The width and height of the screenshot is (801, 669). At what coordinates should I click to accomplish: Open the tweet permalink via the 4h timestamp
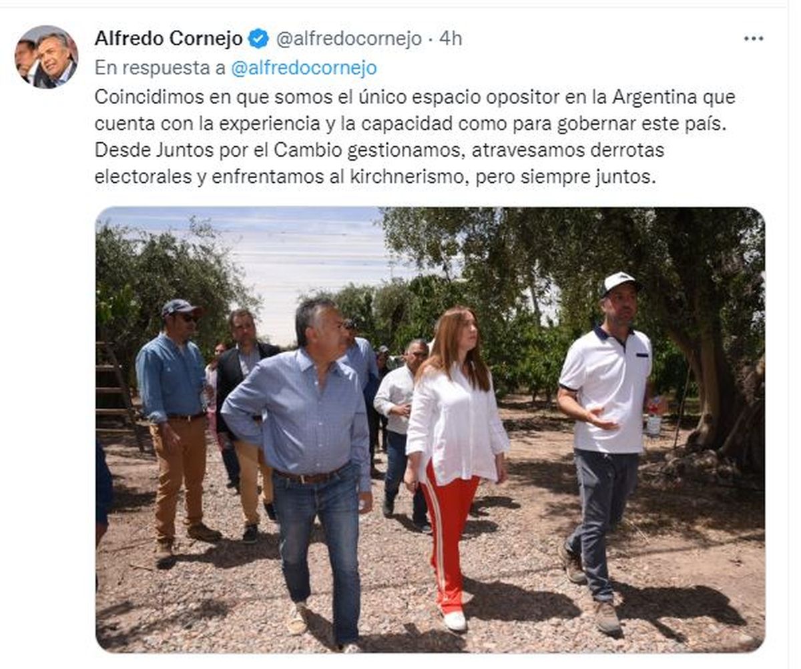click(x=450, y=39)
